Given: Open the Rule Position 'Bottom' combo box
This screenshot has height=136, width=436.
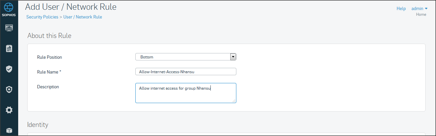Looking at the screenshot, I should (183, 57).
